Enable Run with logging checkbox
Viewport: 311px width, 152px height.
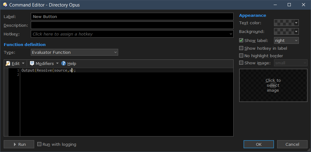pos(39,144)
